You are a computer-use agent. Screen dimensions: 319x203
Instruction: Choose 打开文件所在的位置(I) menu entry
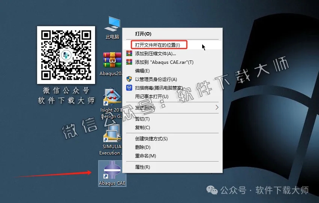pyautogui.click(x=172, y=45)
